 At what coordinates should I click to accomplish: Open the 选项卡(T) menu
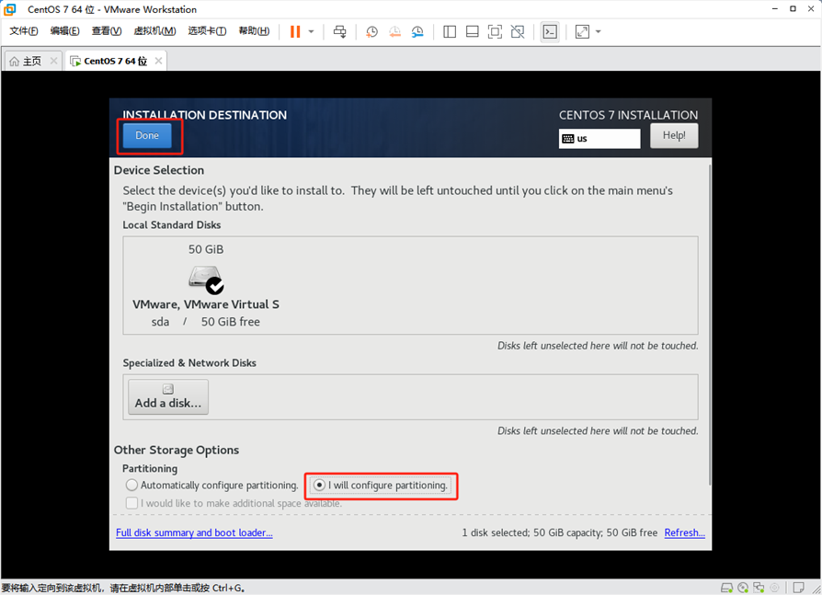point(207,31)
